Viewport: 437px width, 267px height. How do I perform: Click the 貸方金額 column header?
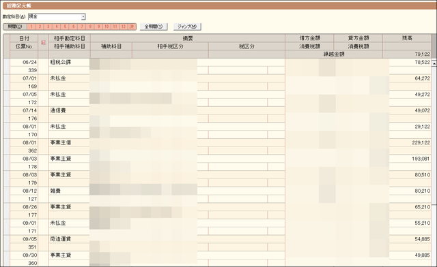[358, 38]
